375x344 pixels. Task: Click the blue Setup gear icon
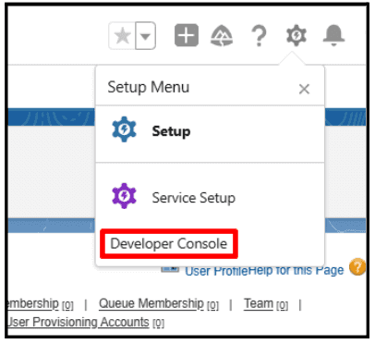[x=124, y=129]
